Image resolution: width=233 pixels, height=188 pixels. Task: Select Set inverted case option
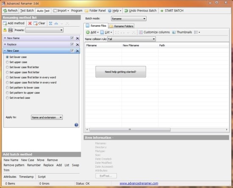tap(7, 98)
